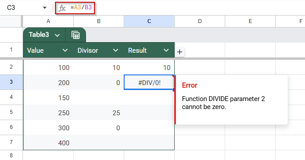Click the Result header cell text

137,51
